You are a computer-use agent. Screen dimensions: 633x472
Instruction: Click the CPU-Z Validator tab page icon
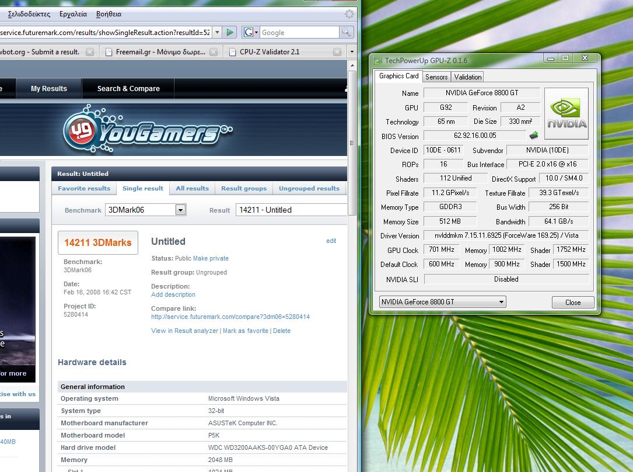(x=232, y=52)
